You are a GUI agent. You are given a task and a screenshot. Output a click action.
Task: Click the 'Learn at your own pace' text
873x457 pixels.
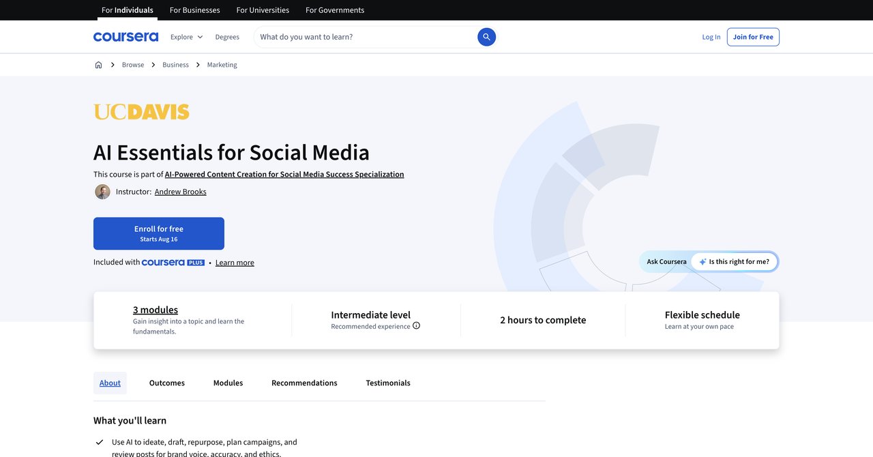[699, 327]
